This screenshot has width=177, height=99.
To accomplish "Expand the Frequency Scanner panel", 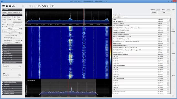I will (x=12, y=94).
